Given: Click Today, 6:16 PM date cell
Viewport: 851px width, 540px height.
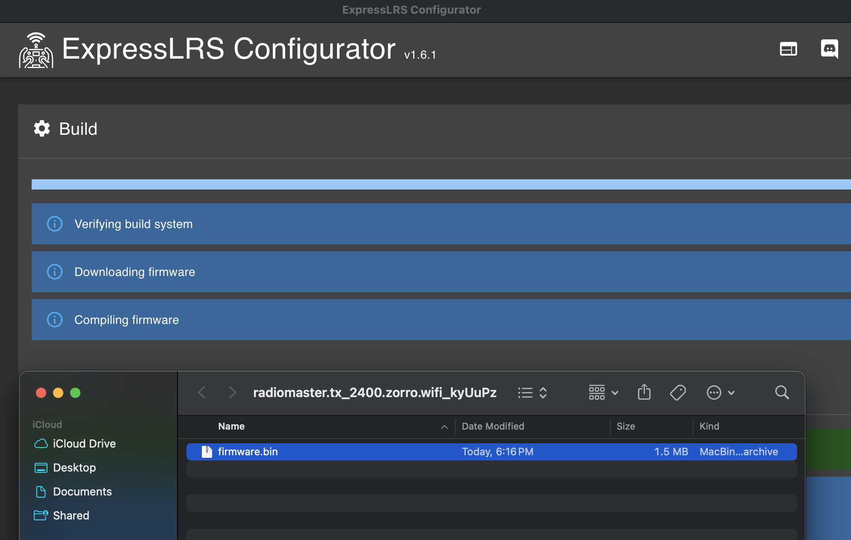Looking at the screenshot, I should click(x=498, y=452).
